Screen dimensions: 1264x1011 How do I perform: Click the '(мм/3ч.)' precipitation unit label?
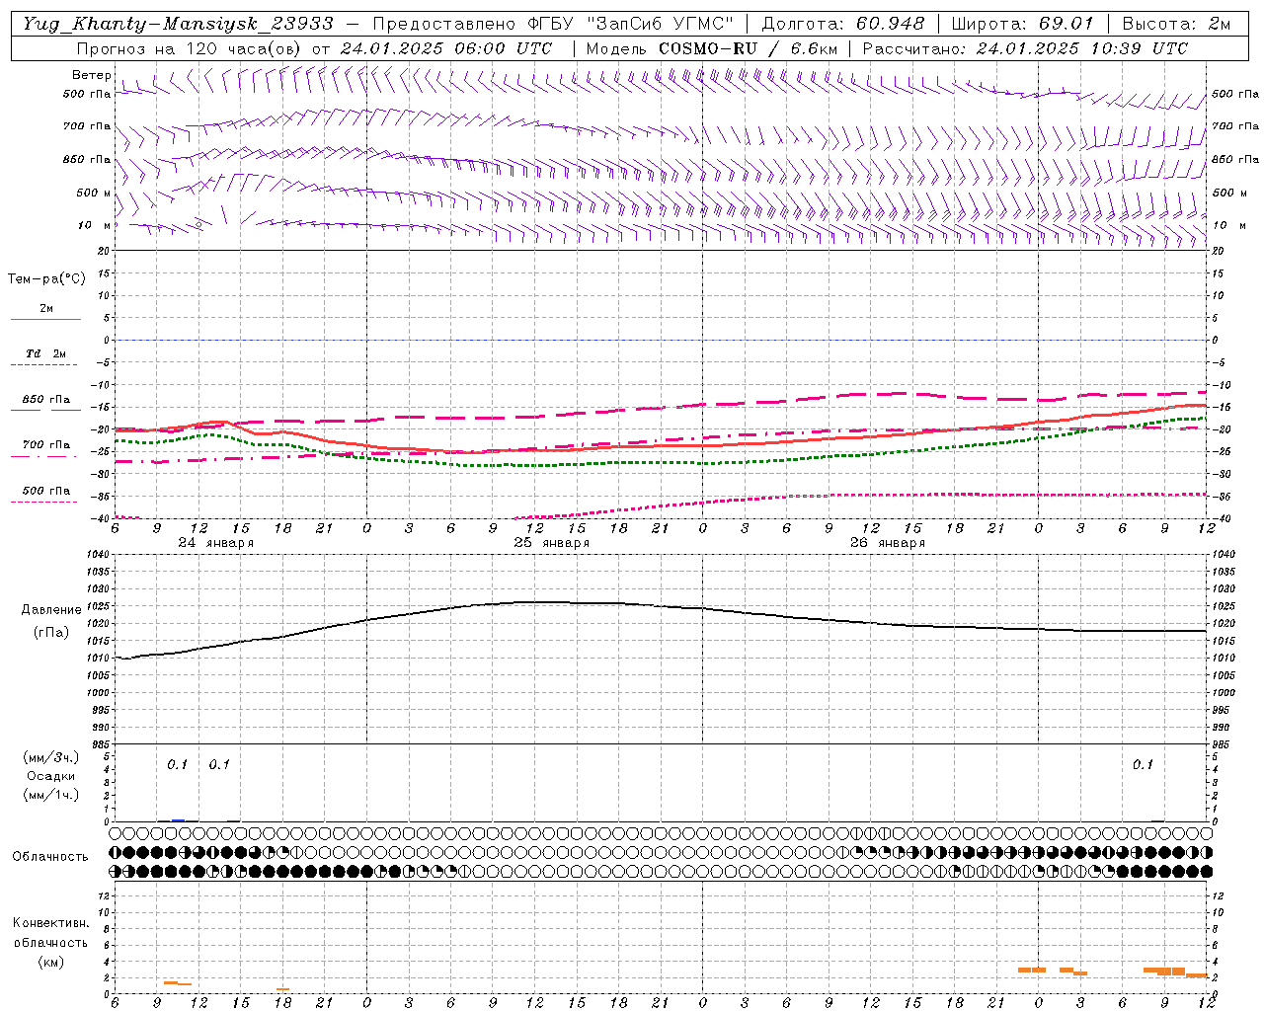click(x=51, y=757)
